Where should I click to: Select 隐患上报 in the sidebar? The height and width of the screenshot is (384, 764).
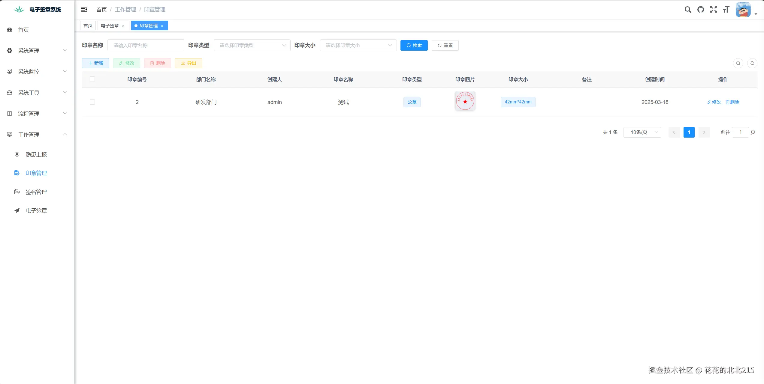pos(36,154)
